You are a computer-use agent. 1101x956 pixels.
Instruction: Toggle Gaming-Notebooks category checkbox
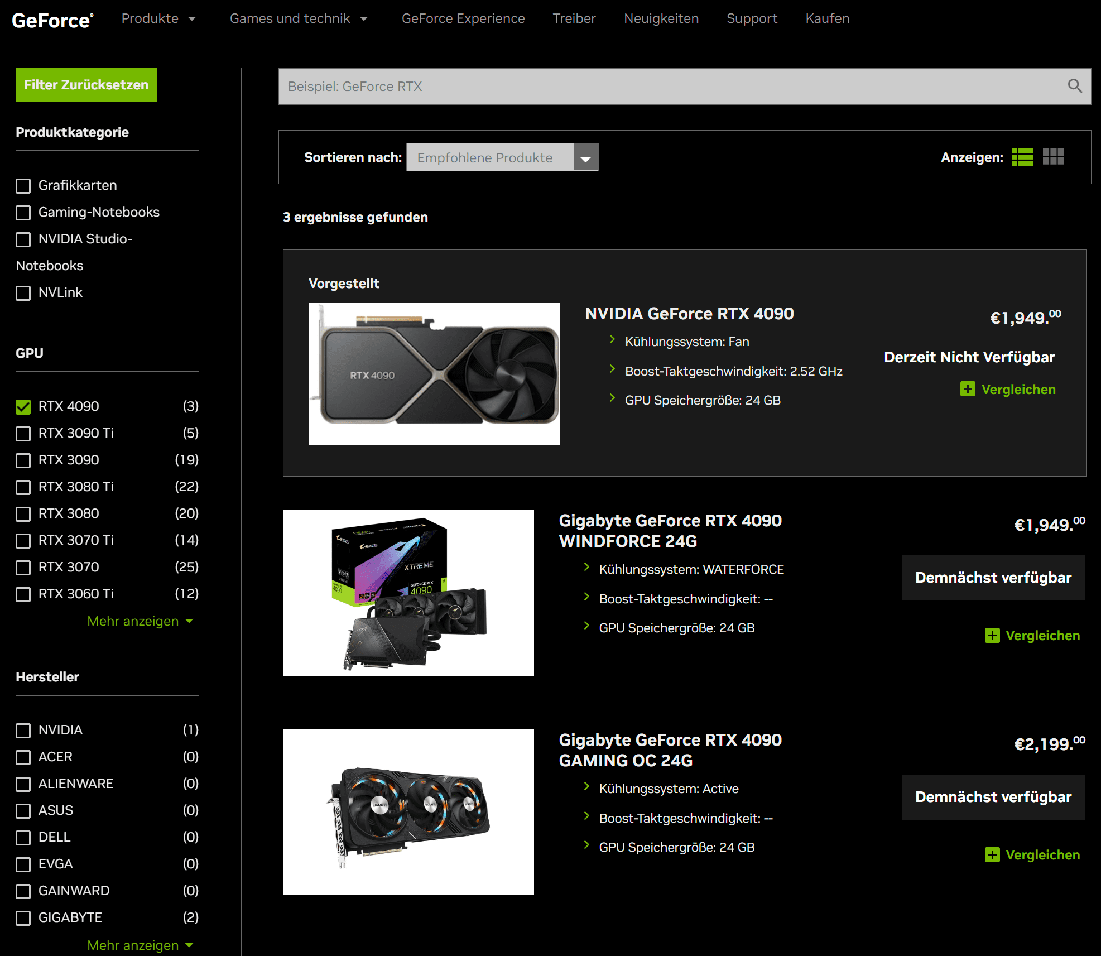(x=23, y=213)
